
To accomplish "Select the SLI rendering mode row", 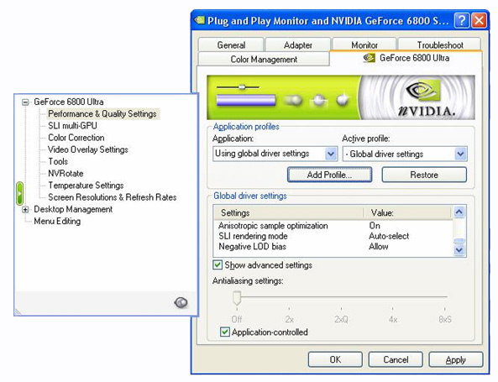I will tap(333, 236).
